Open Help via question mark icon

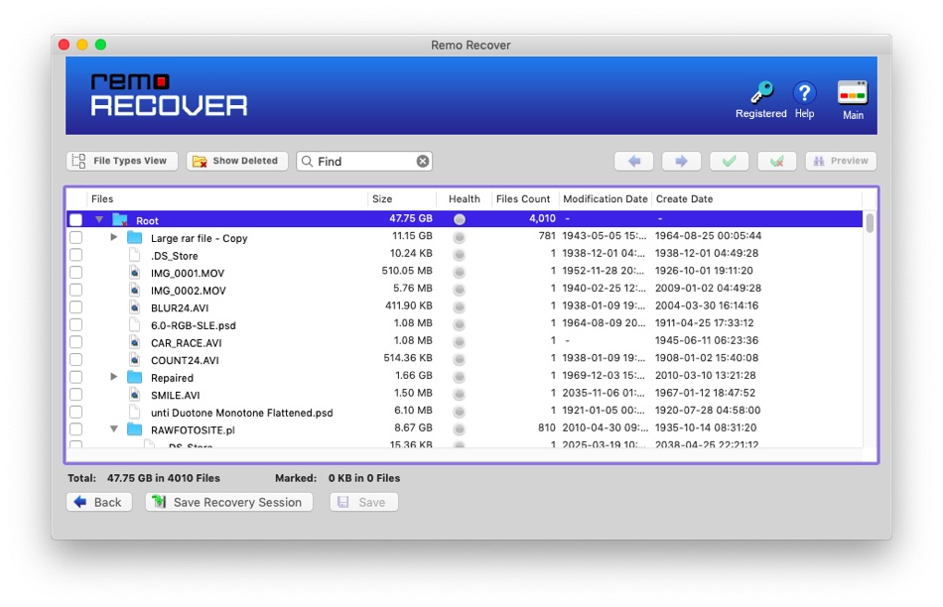[804, 93]
